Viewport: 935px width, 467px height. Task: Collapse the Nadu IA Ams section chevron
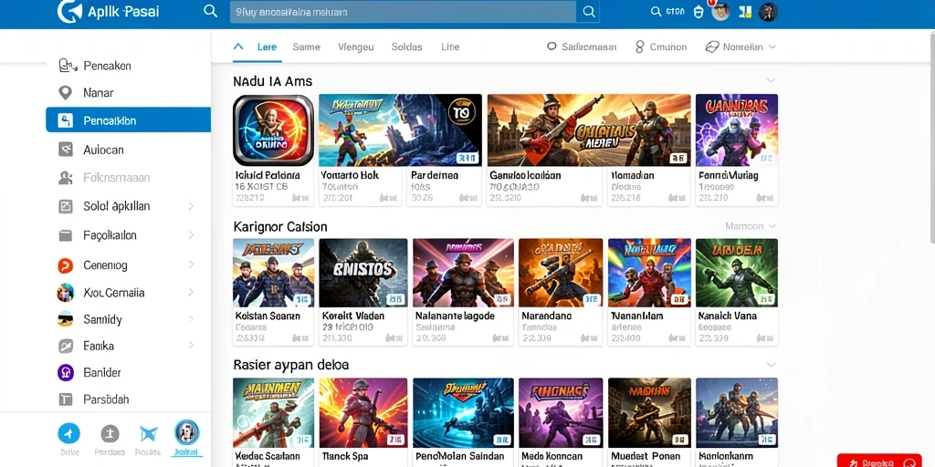[x=771, y=80]
